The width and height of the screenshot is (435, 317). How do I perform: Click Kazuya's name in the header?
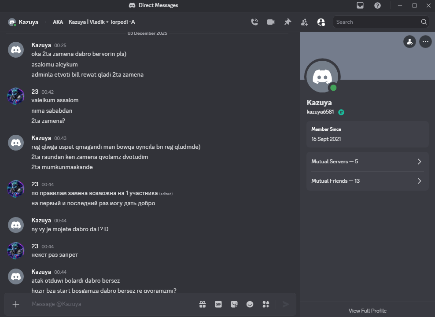[x=28, y=22]
